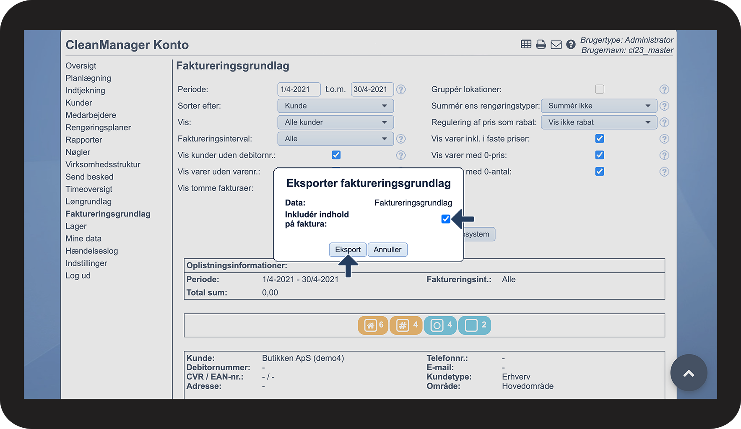The width and height of the screenshot is (741, 429).
Task: Open Rapporter in the sidebar
Action: (x=83, y=140)
